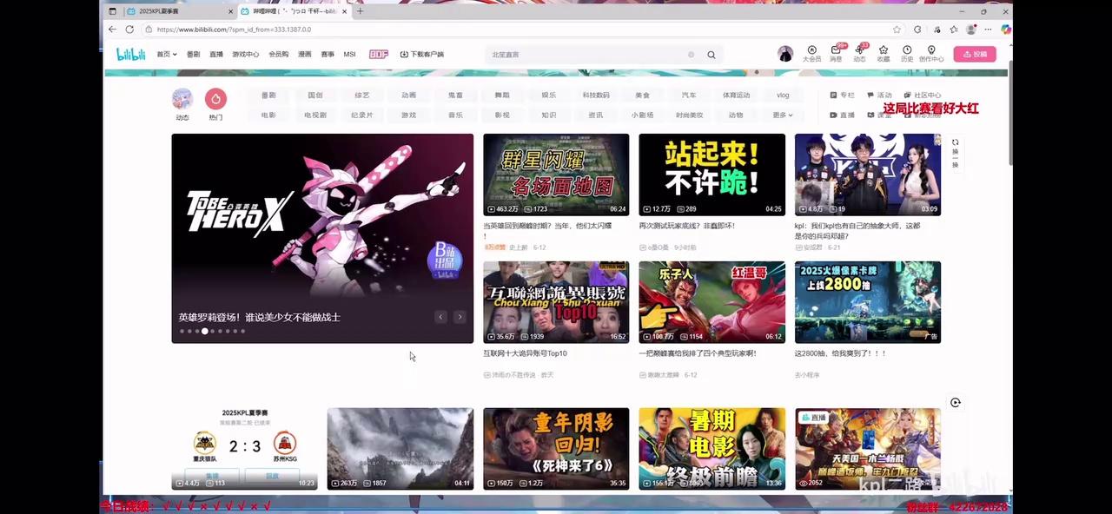
Task: Click the 换一换 refresh icon
Action: point(956,142)
